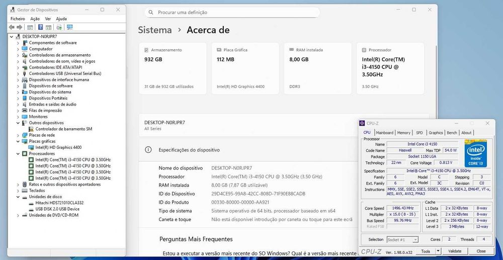Switch to the SPD tab in CPU-Z

click(x=420, y=133)
